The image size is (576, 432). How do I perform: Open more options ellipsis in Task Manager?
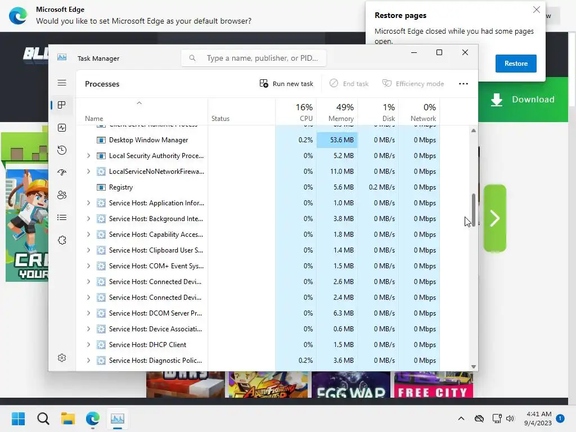pyautogui.click(x=463, y=84)
